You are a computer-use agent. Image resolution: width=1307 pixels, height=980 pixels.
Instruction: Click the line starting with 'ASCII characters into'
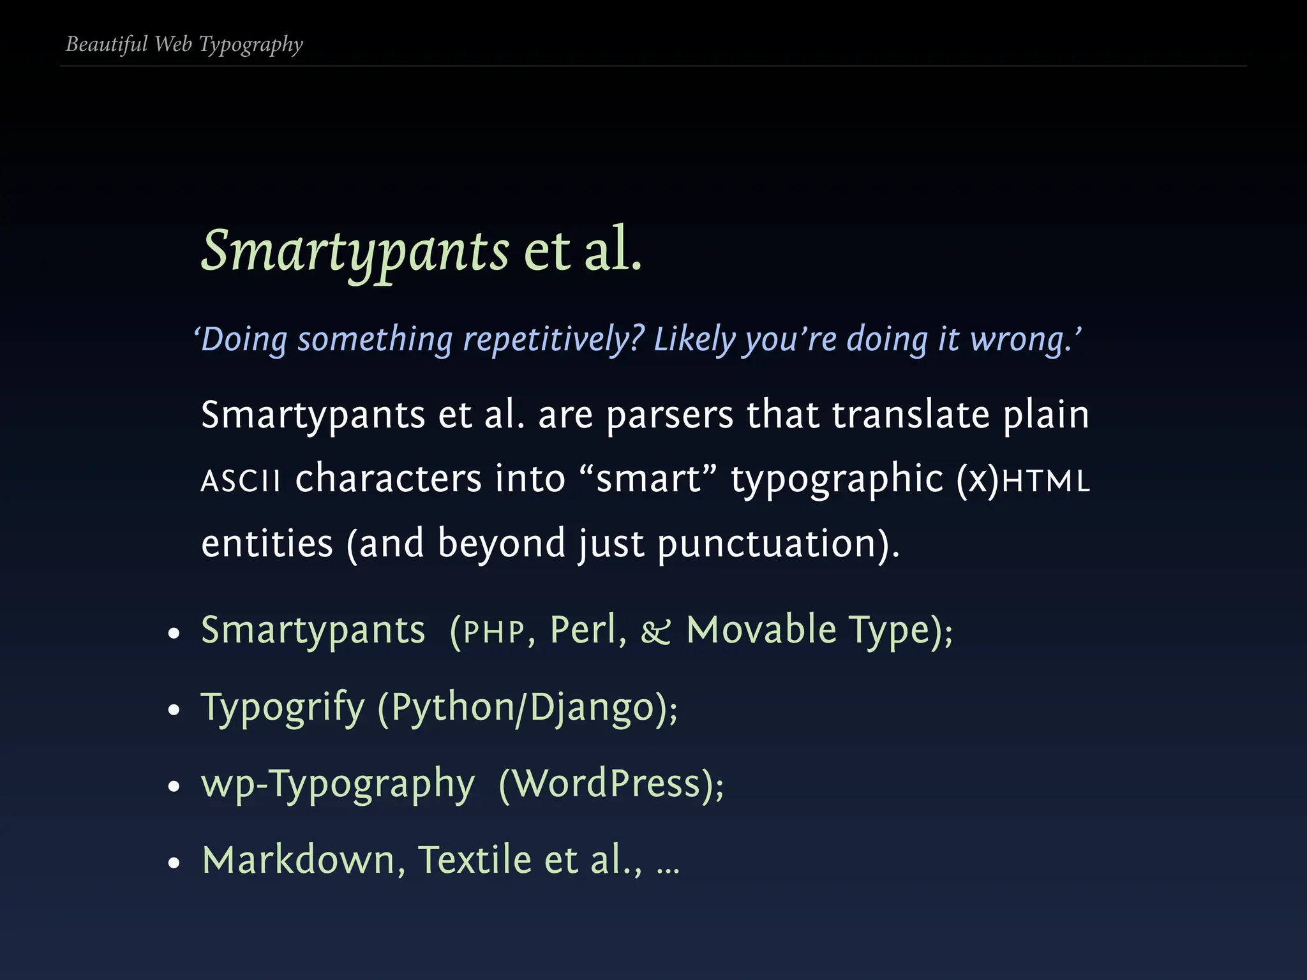point(645,479)
